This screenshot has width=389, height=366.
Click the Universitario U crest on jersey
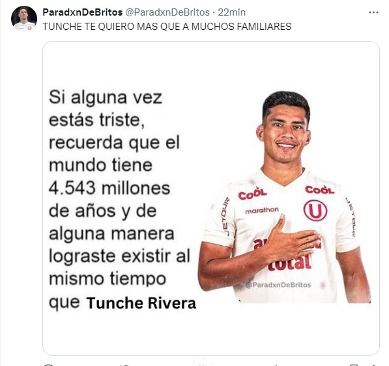(x=315, y=211)
